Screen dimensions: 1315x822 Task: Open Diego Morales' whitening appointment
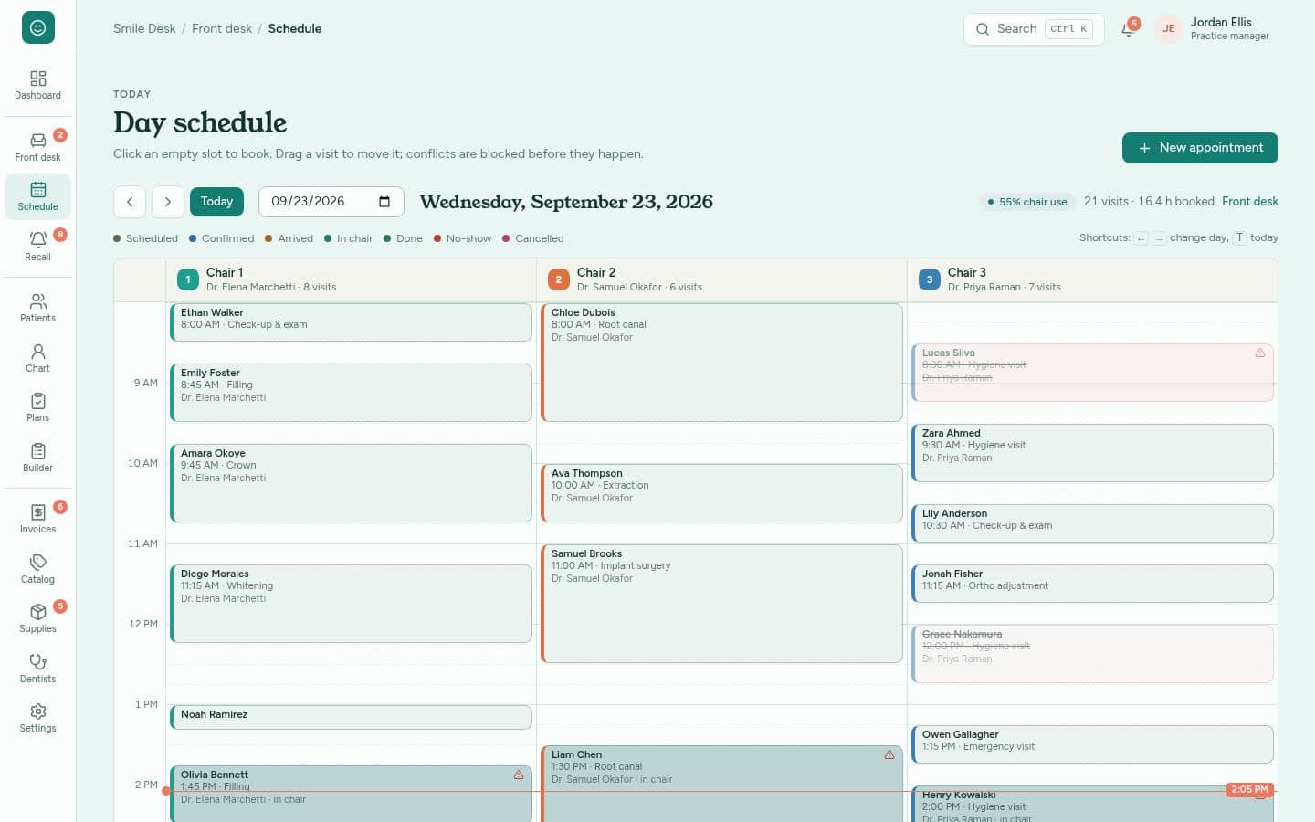[x=351, y=604]
